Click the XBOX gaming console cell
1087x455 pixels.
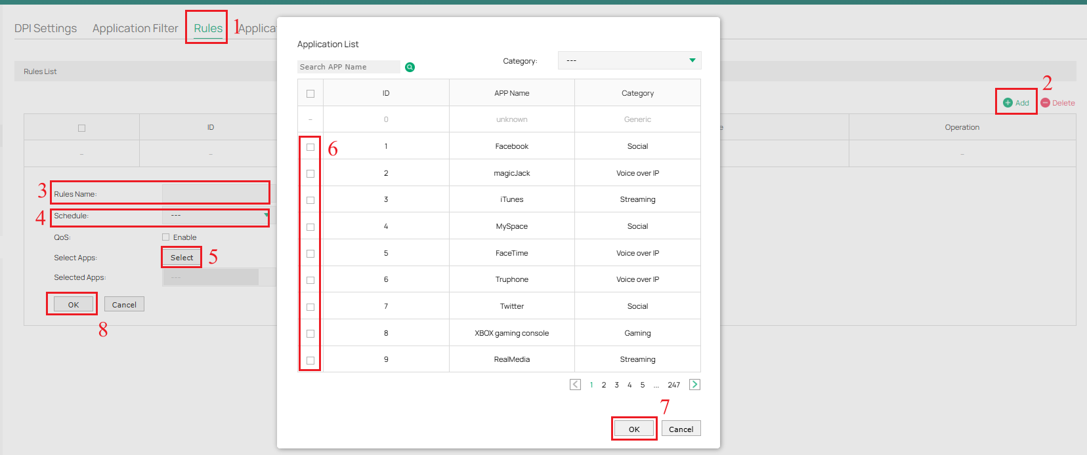pyautogui.click(x=512, y=333)
